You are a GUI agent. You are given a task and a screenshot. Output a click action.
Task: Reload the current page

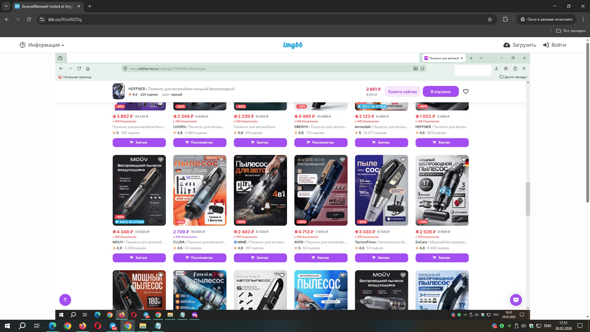29,19
